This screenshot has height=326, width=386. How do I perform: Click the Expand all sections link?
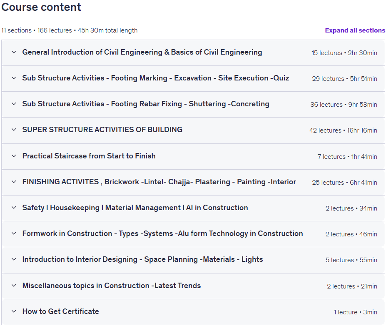point(355,30)
